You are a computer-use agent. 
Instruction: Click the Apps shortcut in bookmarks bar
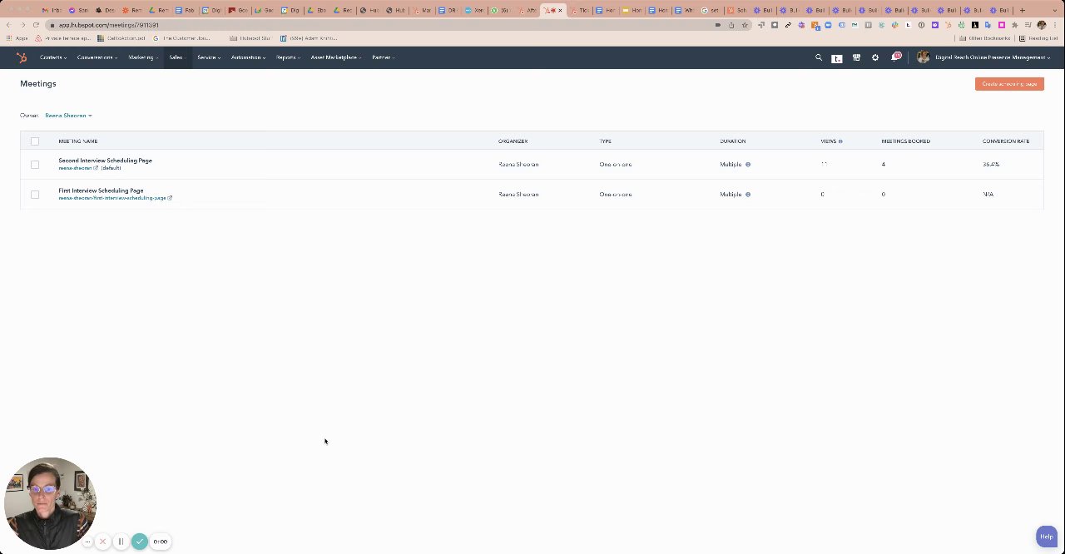[17, 38]
